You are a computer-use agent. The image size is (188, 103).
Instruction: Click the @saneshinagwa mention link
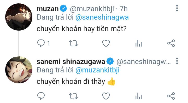pos(102,18)
